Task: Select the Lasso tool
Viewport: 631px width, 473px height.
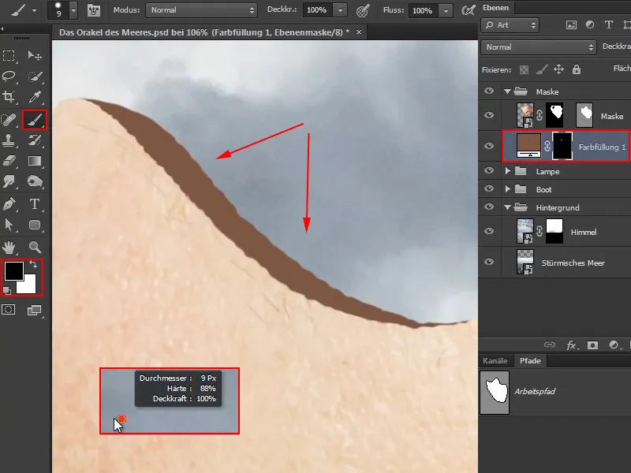Action: click(x=9, y=76)
